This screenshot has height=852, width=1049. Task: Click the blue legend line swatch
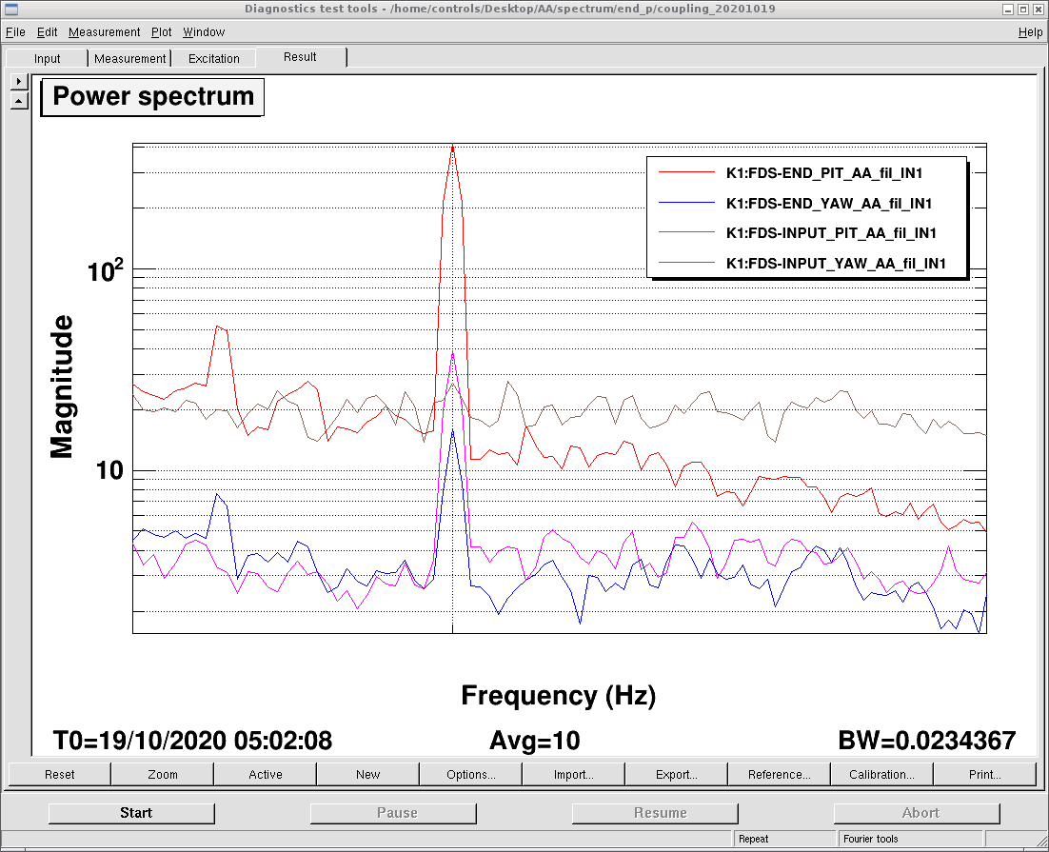point(687,202)
